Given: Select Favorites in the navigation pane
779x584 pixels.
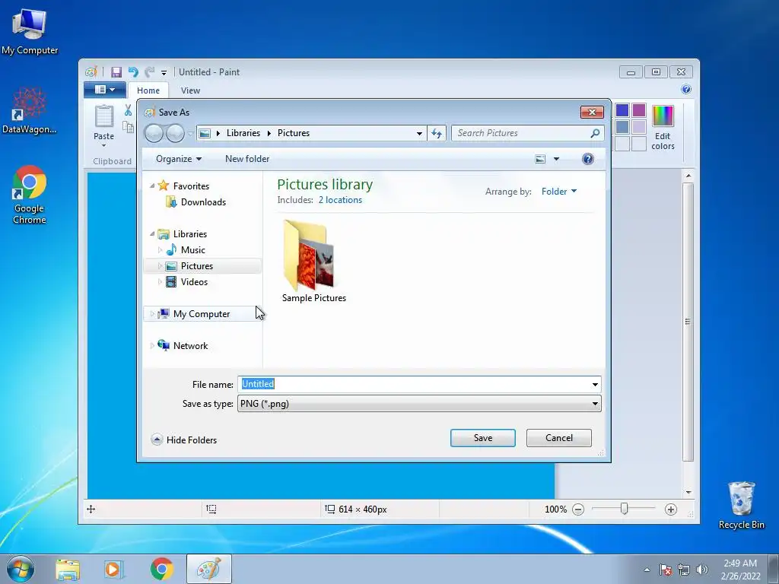Looking at the screenshot, I should pyautogui.click(x=191, y=186).
